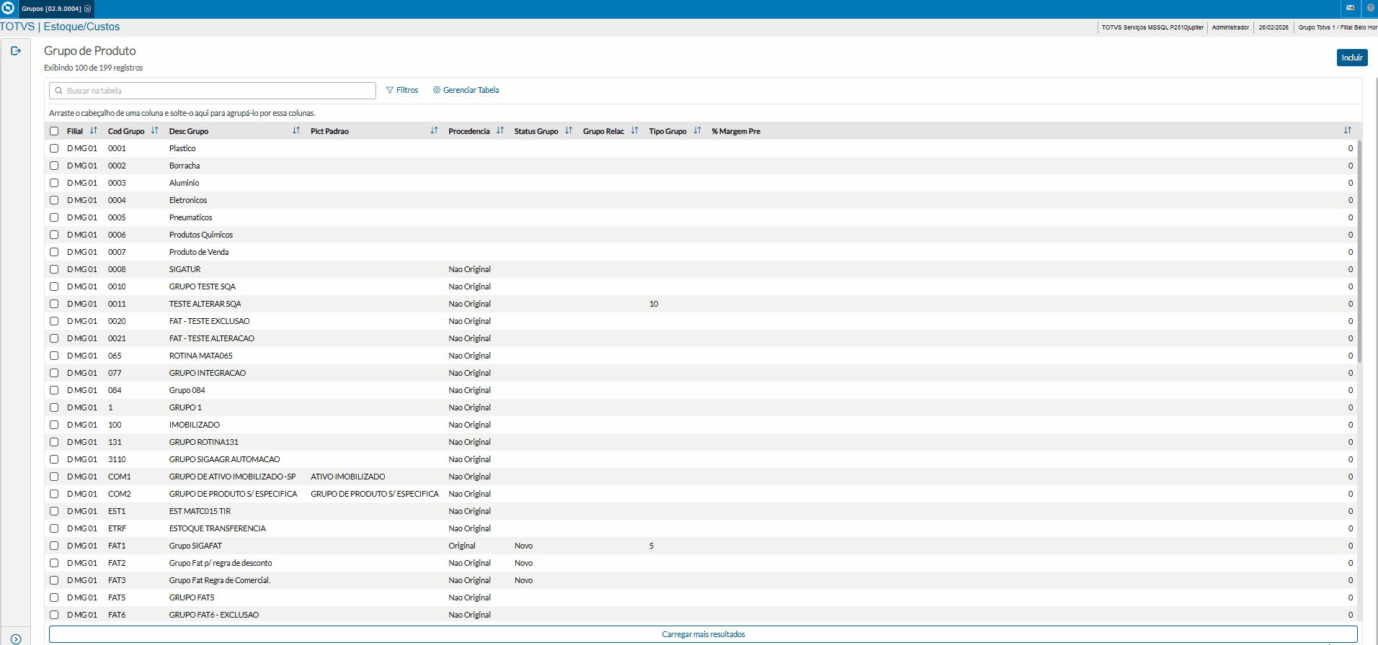Screen dimensions: 1378x645
Task: Click the exit icon in left sidebar
Action: click(16, 51)
